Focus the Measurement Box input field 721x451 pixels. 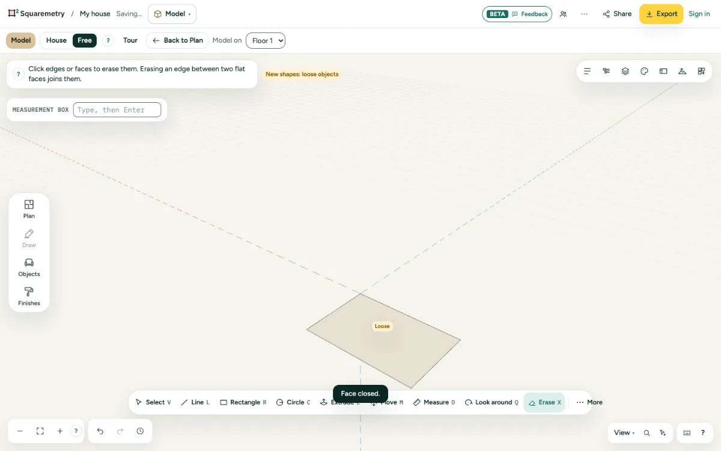pyautogui.click(x=117, y=110)
